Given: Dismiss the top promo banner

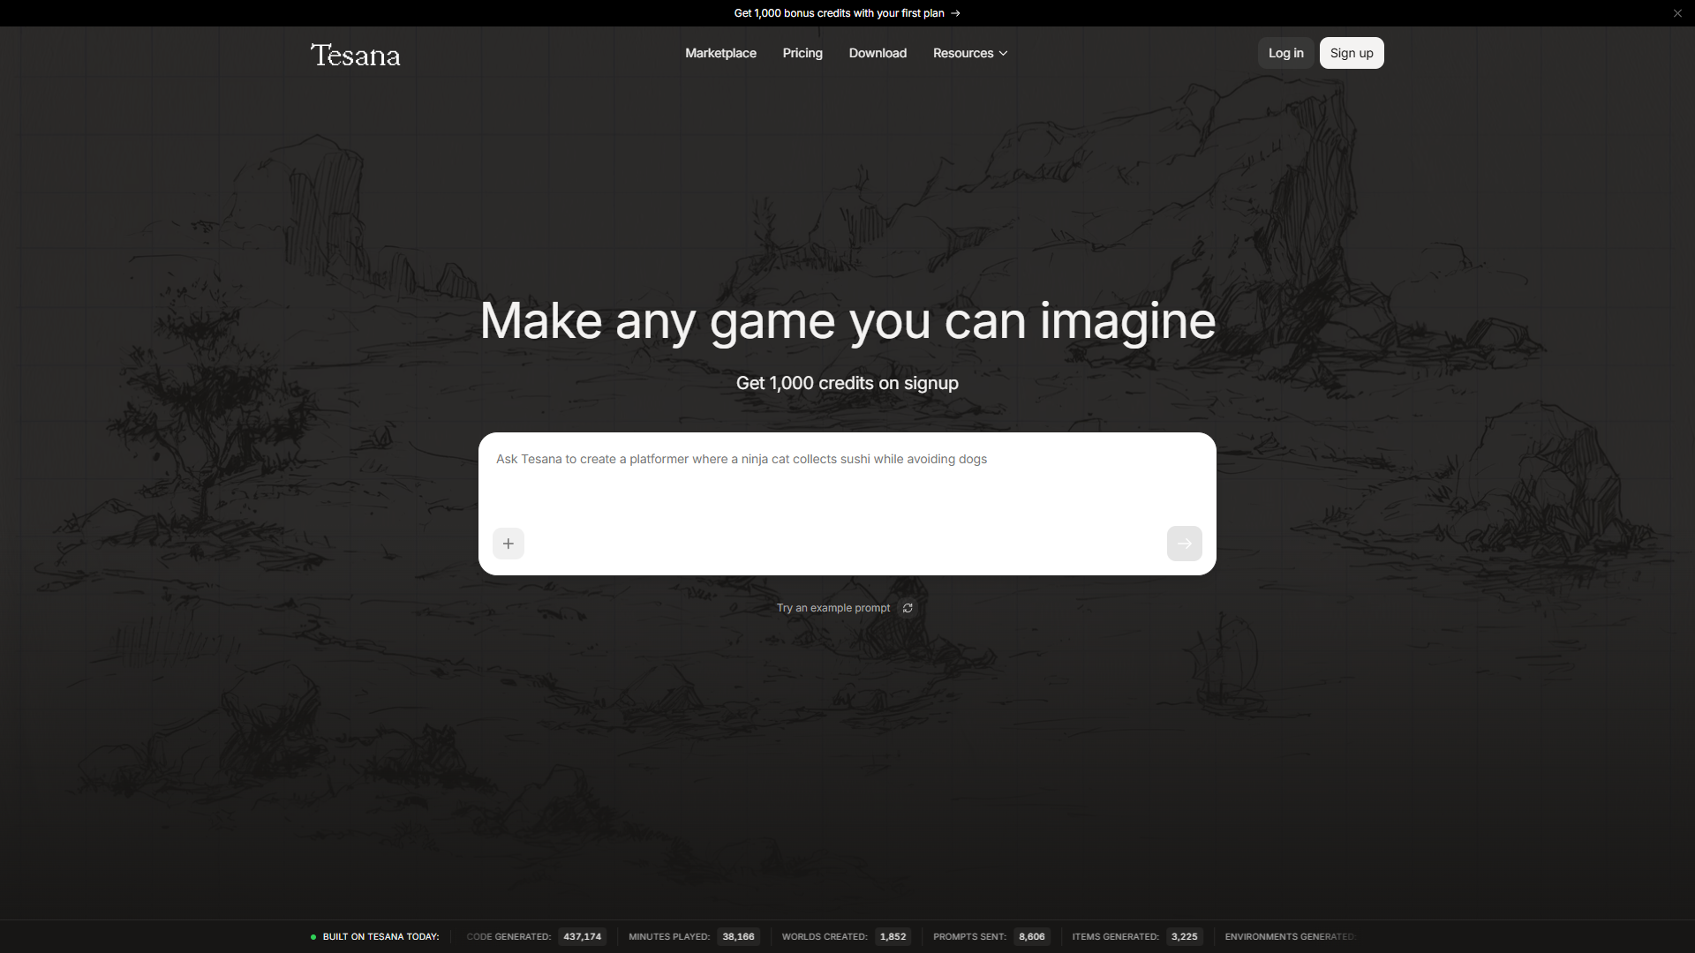Looking at the screenshot, I should (x=1677, y=13).
